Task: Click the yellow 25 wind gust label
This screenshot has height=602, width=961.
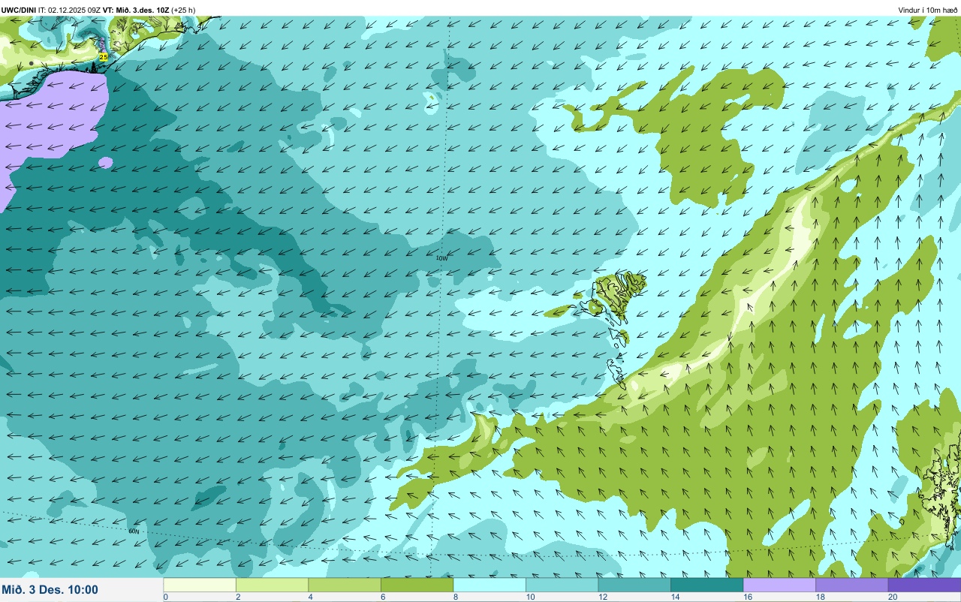Action: 104,57
